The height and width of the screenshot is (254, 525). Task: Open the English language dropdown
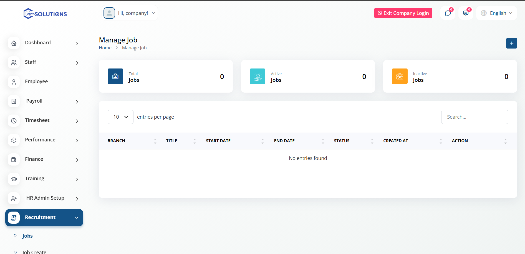click(497, 13)
